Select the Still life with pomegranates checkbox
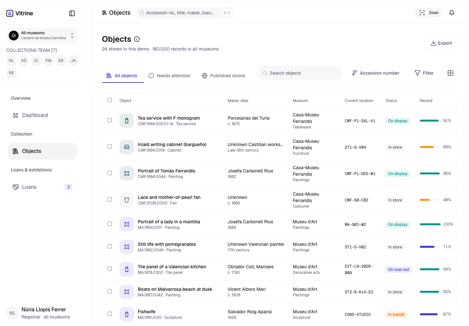 click(110, 246)
